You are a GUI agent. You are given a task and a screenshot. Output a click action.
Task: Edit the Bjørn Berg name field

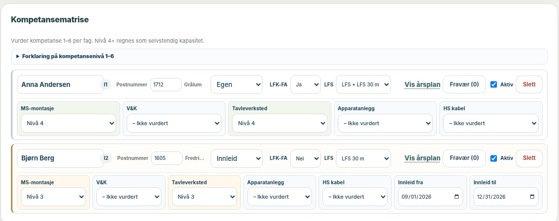tap(60, 158)
